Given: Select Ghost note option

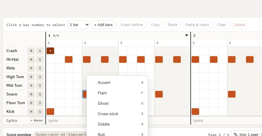Looking at the screenshot, I should click(x=117, y=104).
